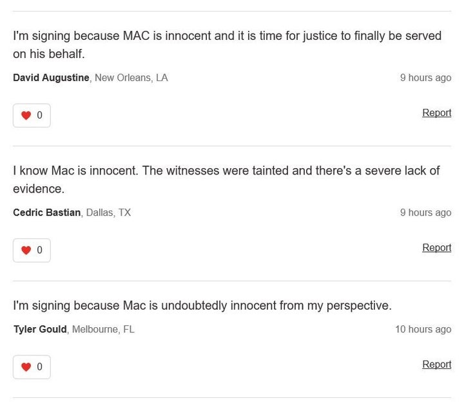Click the Dallas, TX location text
The image size is (464, 407).
pyautogui.click(x=108, y=213)
